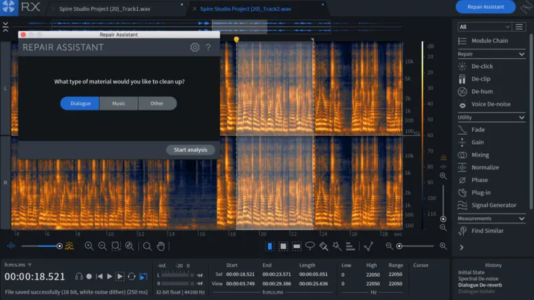This screenshot has width=534, height=300.
Task: Click the instant process tool icon
Action: [368, 246]
